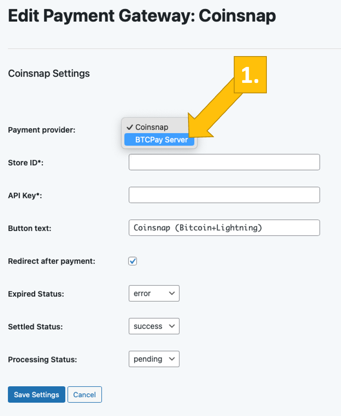Choose the checked Coinsnap provider option

point(152,127)
